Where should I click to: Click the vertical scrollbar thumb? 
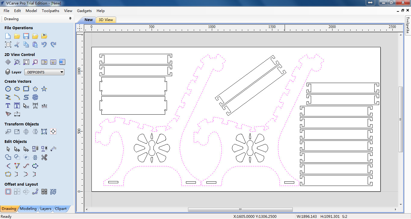[x=400, y=119]
